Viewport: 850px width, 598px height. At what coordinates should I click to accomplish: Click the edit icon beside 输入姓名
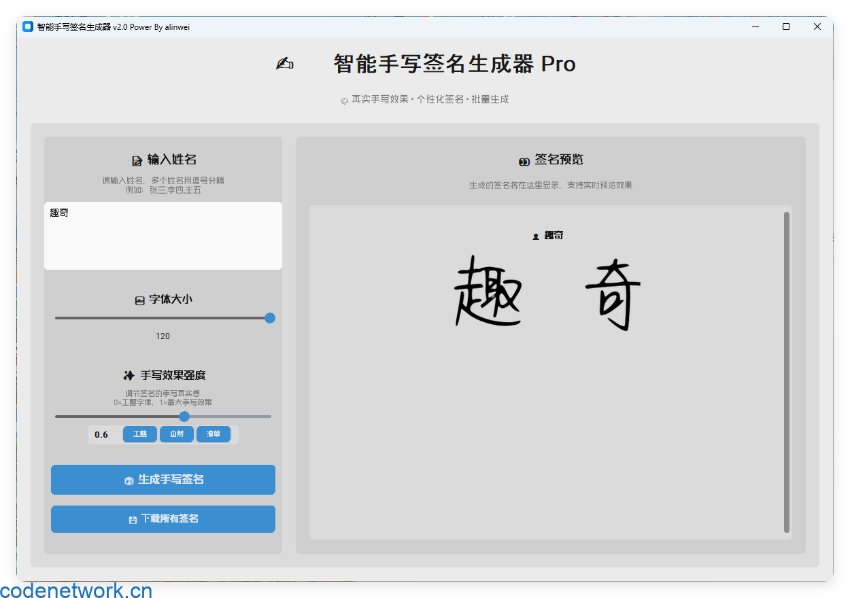137,160
